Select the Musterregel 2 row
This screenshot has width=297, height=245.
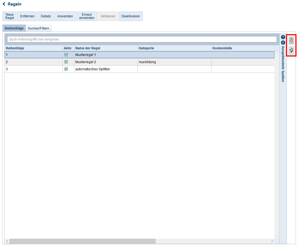tap(106, 62)
